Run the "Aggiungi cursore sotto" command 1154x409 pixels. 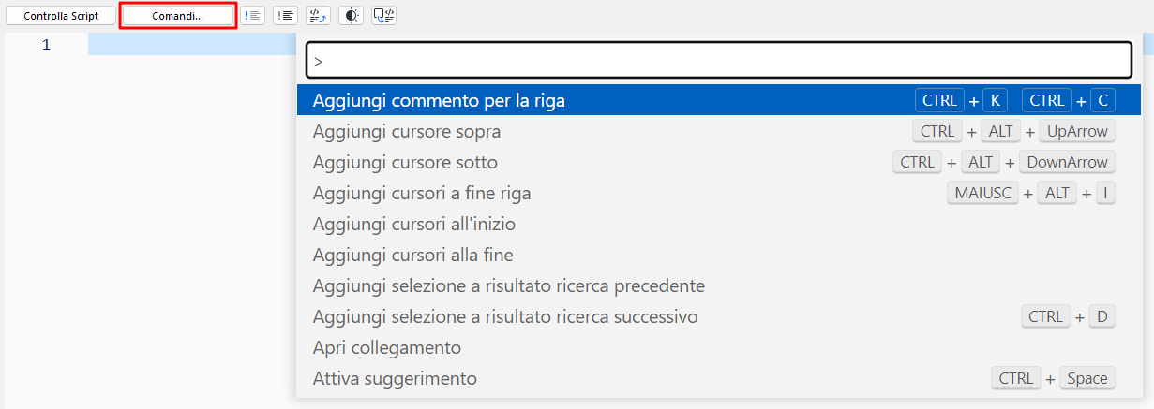click(405, 162)
